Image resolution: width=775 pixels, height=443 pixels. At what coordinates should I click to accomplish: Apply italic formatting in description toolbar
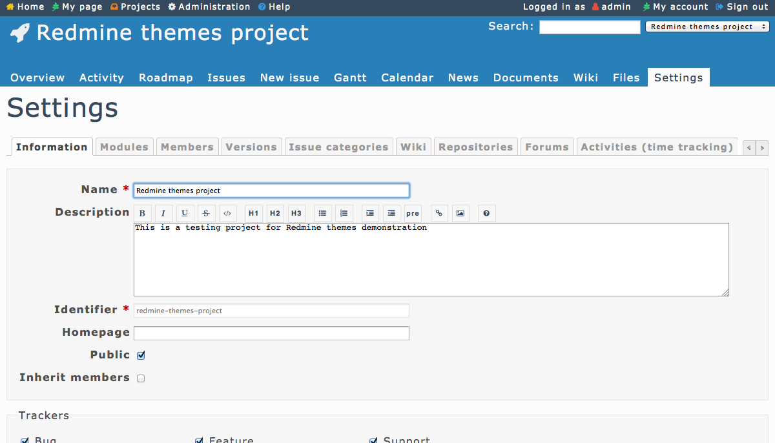tap(163, 213)
